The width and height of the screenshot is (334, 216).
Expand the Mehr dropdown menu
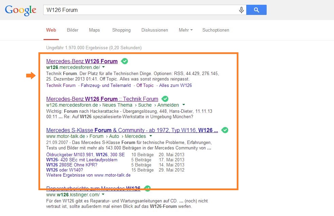pyautogui.click(x=185, y=30)
